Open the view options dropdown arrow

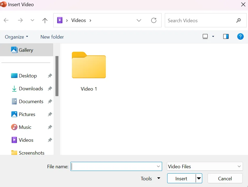click(213, 36)
